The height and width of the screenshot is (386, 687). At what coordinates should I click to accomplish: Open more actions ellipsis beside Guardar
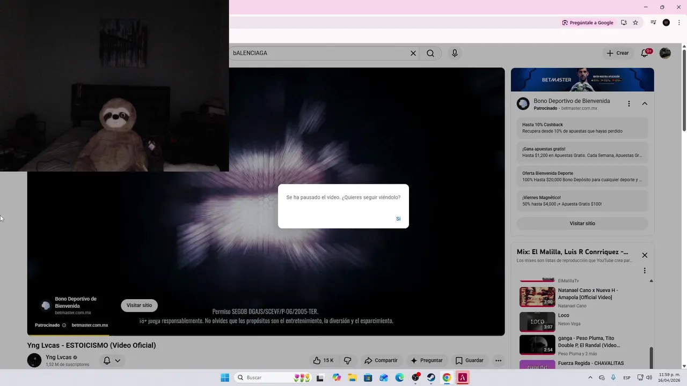[x=499, y=360]
